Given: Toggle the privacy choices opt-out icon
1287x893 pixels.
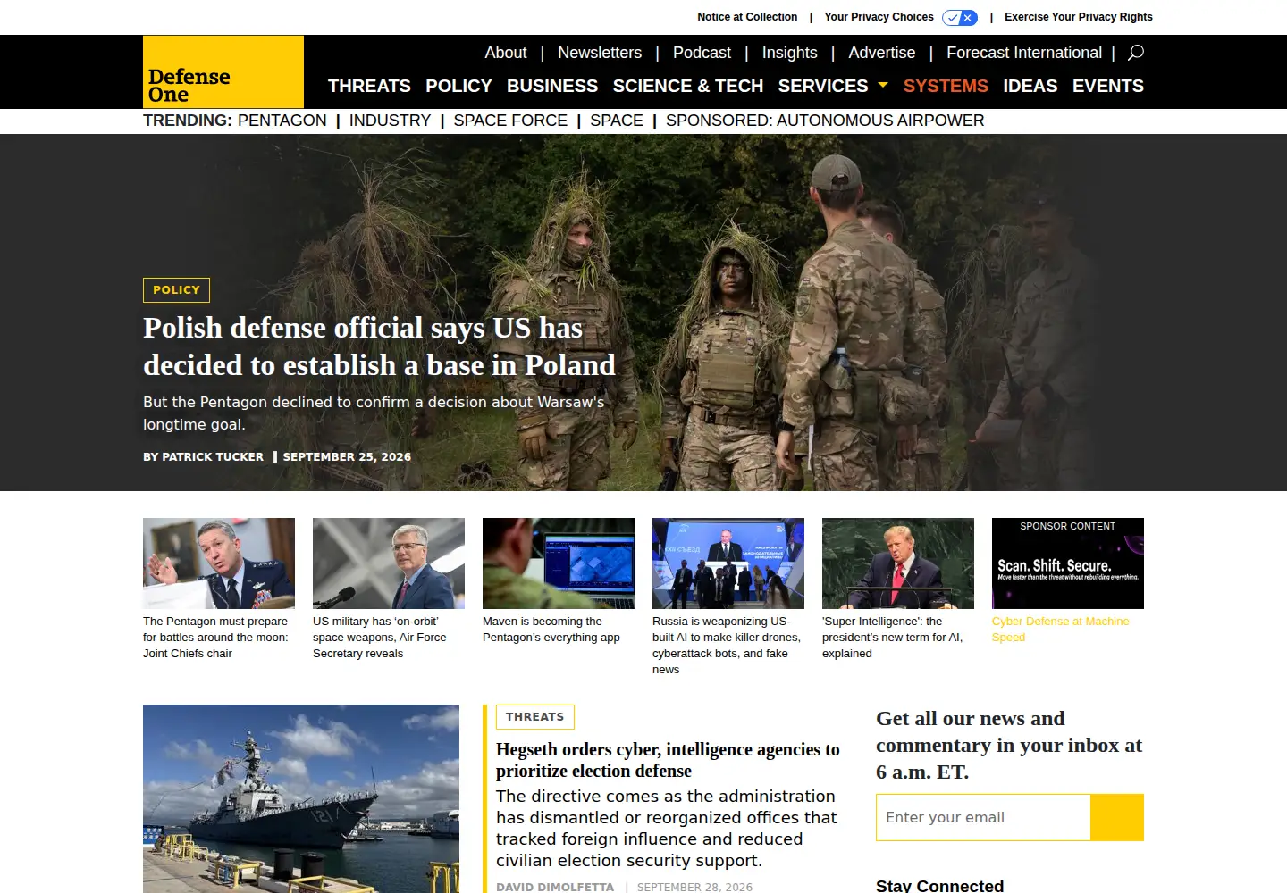Looking at the screenshot, I should (960, 17).
